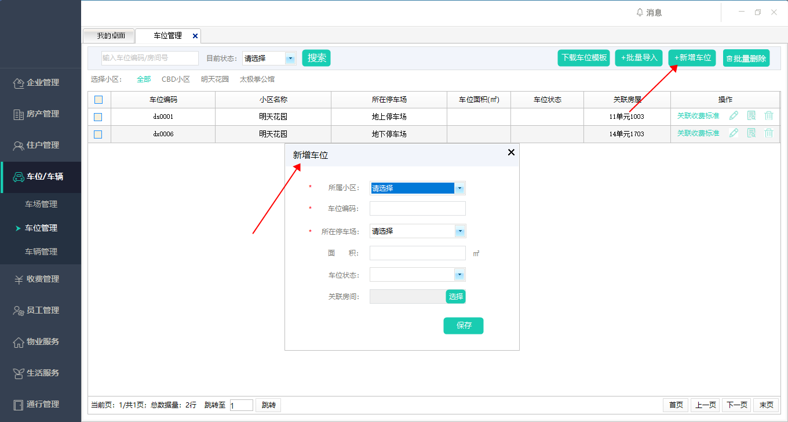
Task: Open the details document icon for ds0001
Action: (x=751, y=116)
